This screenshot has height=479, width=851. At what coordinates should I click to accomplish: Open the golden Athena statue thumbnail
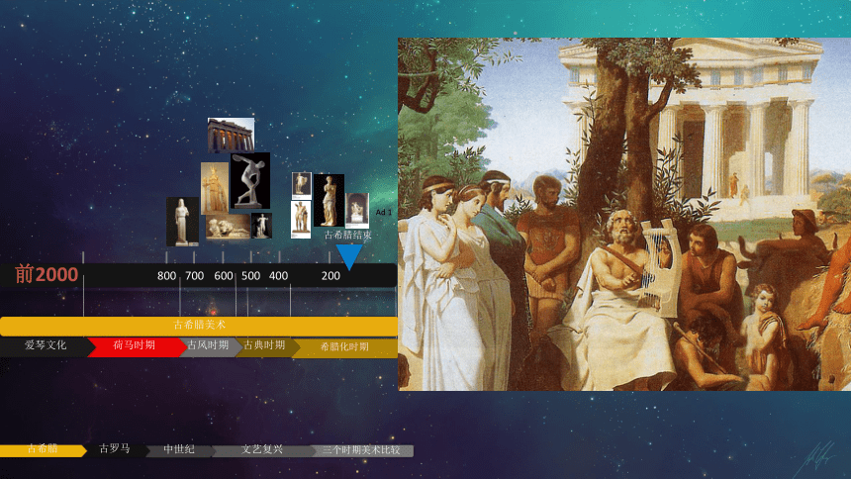pos(215,188)
